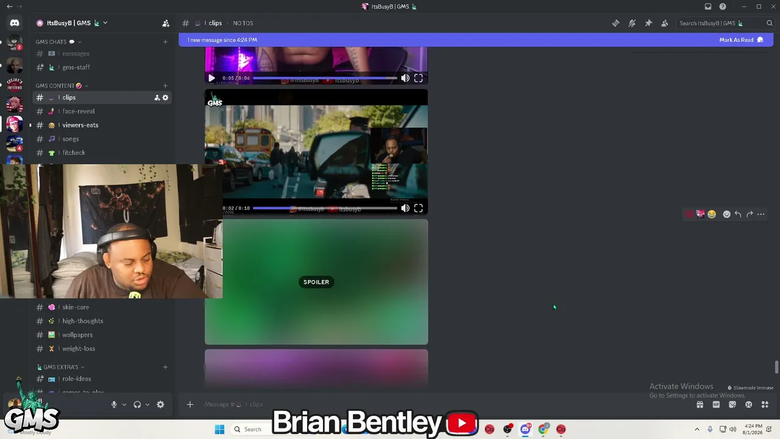
Task: Reply to the hovered message
Action: pyautogui.click(x=738, y=214)
